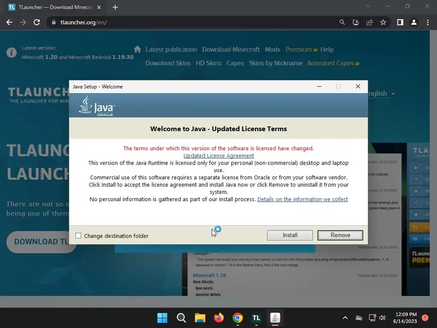Viewport: 437px width, 328px height.
Task: Open Chrome three-dot menu
Action: tap(428, 22)
